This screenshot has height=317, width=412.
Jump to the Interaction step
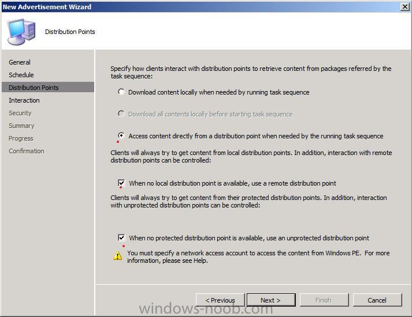tap(24, 100)
